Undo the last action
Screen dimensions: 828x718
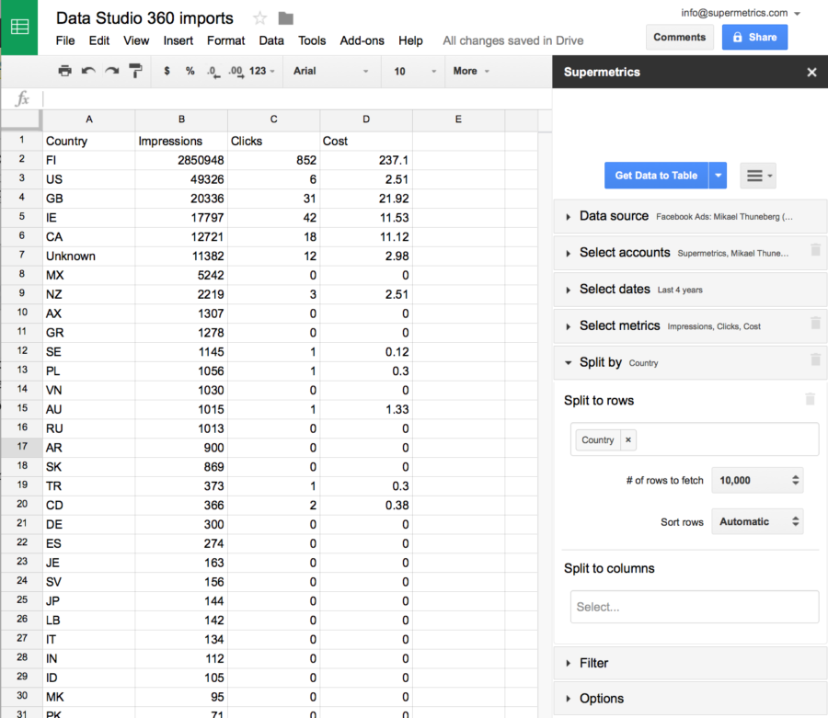click(88, 71)
